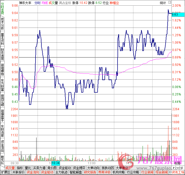Click the 布局 layout button
This screenshot has width=185, height=175.
click(x=177, y=163)
